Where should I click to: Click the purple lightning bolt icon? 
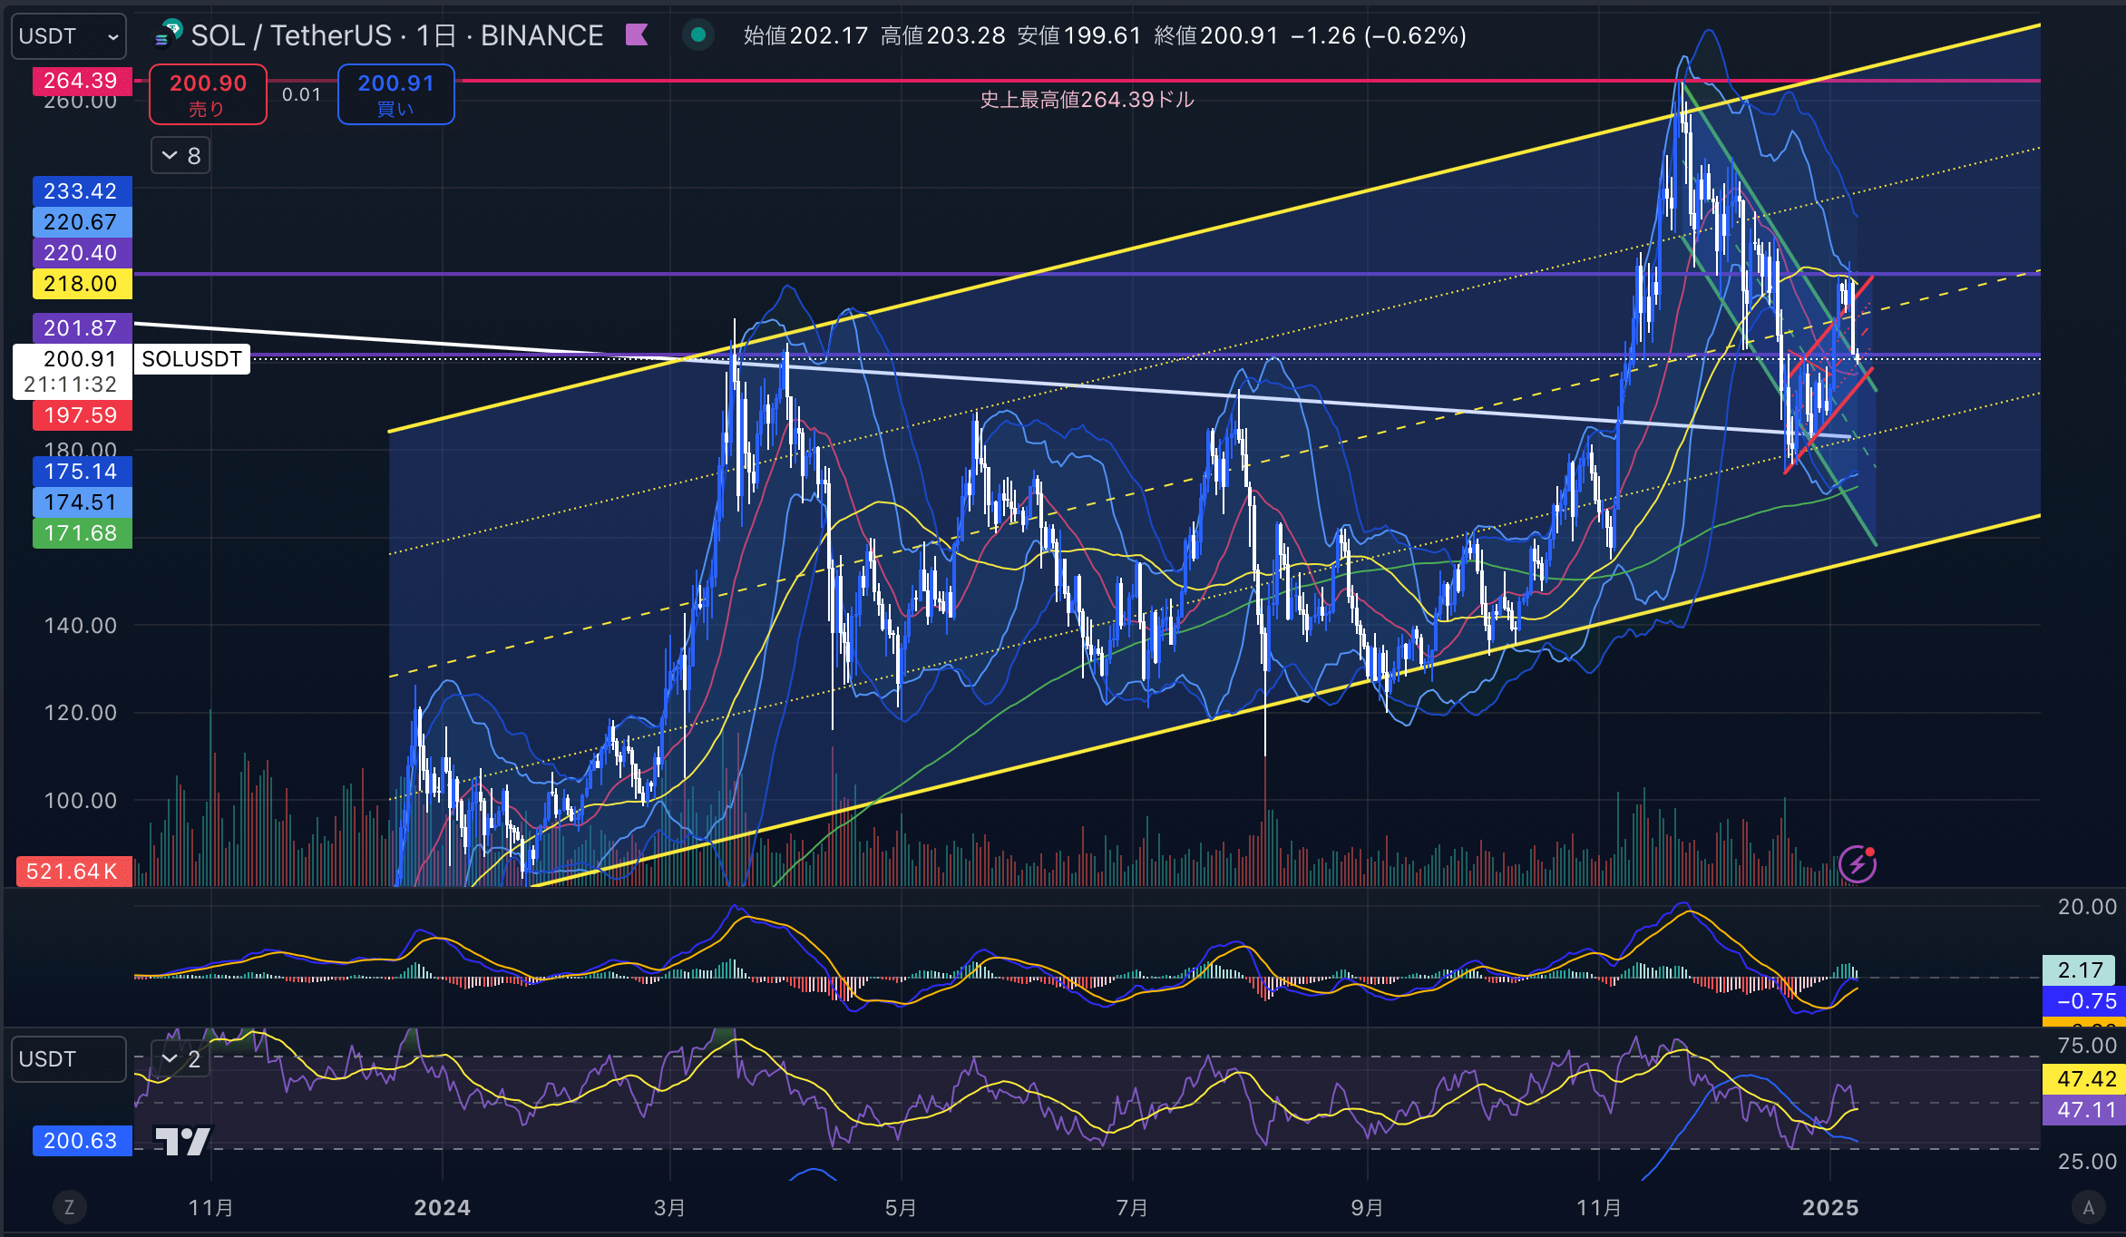coord(1857,864)
